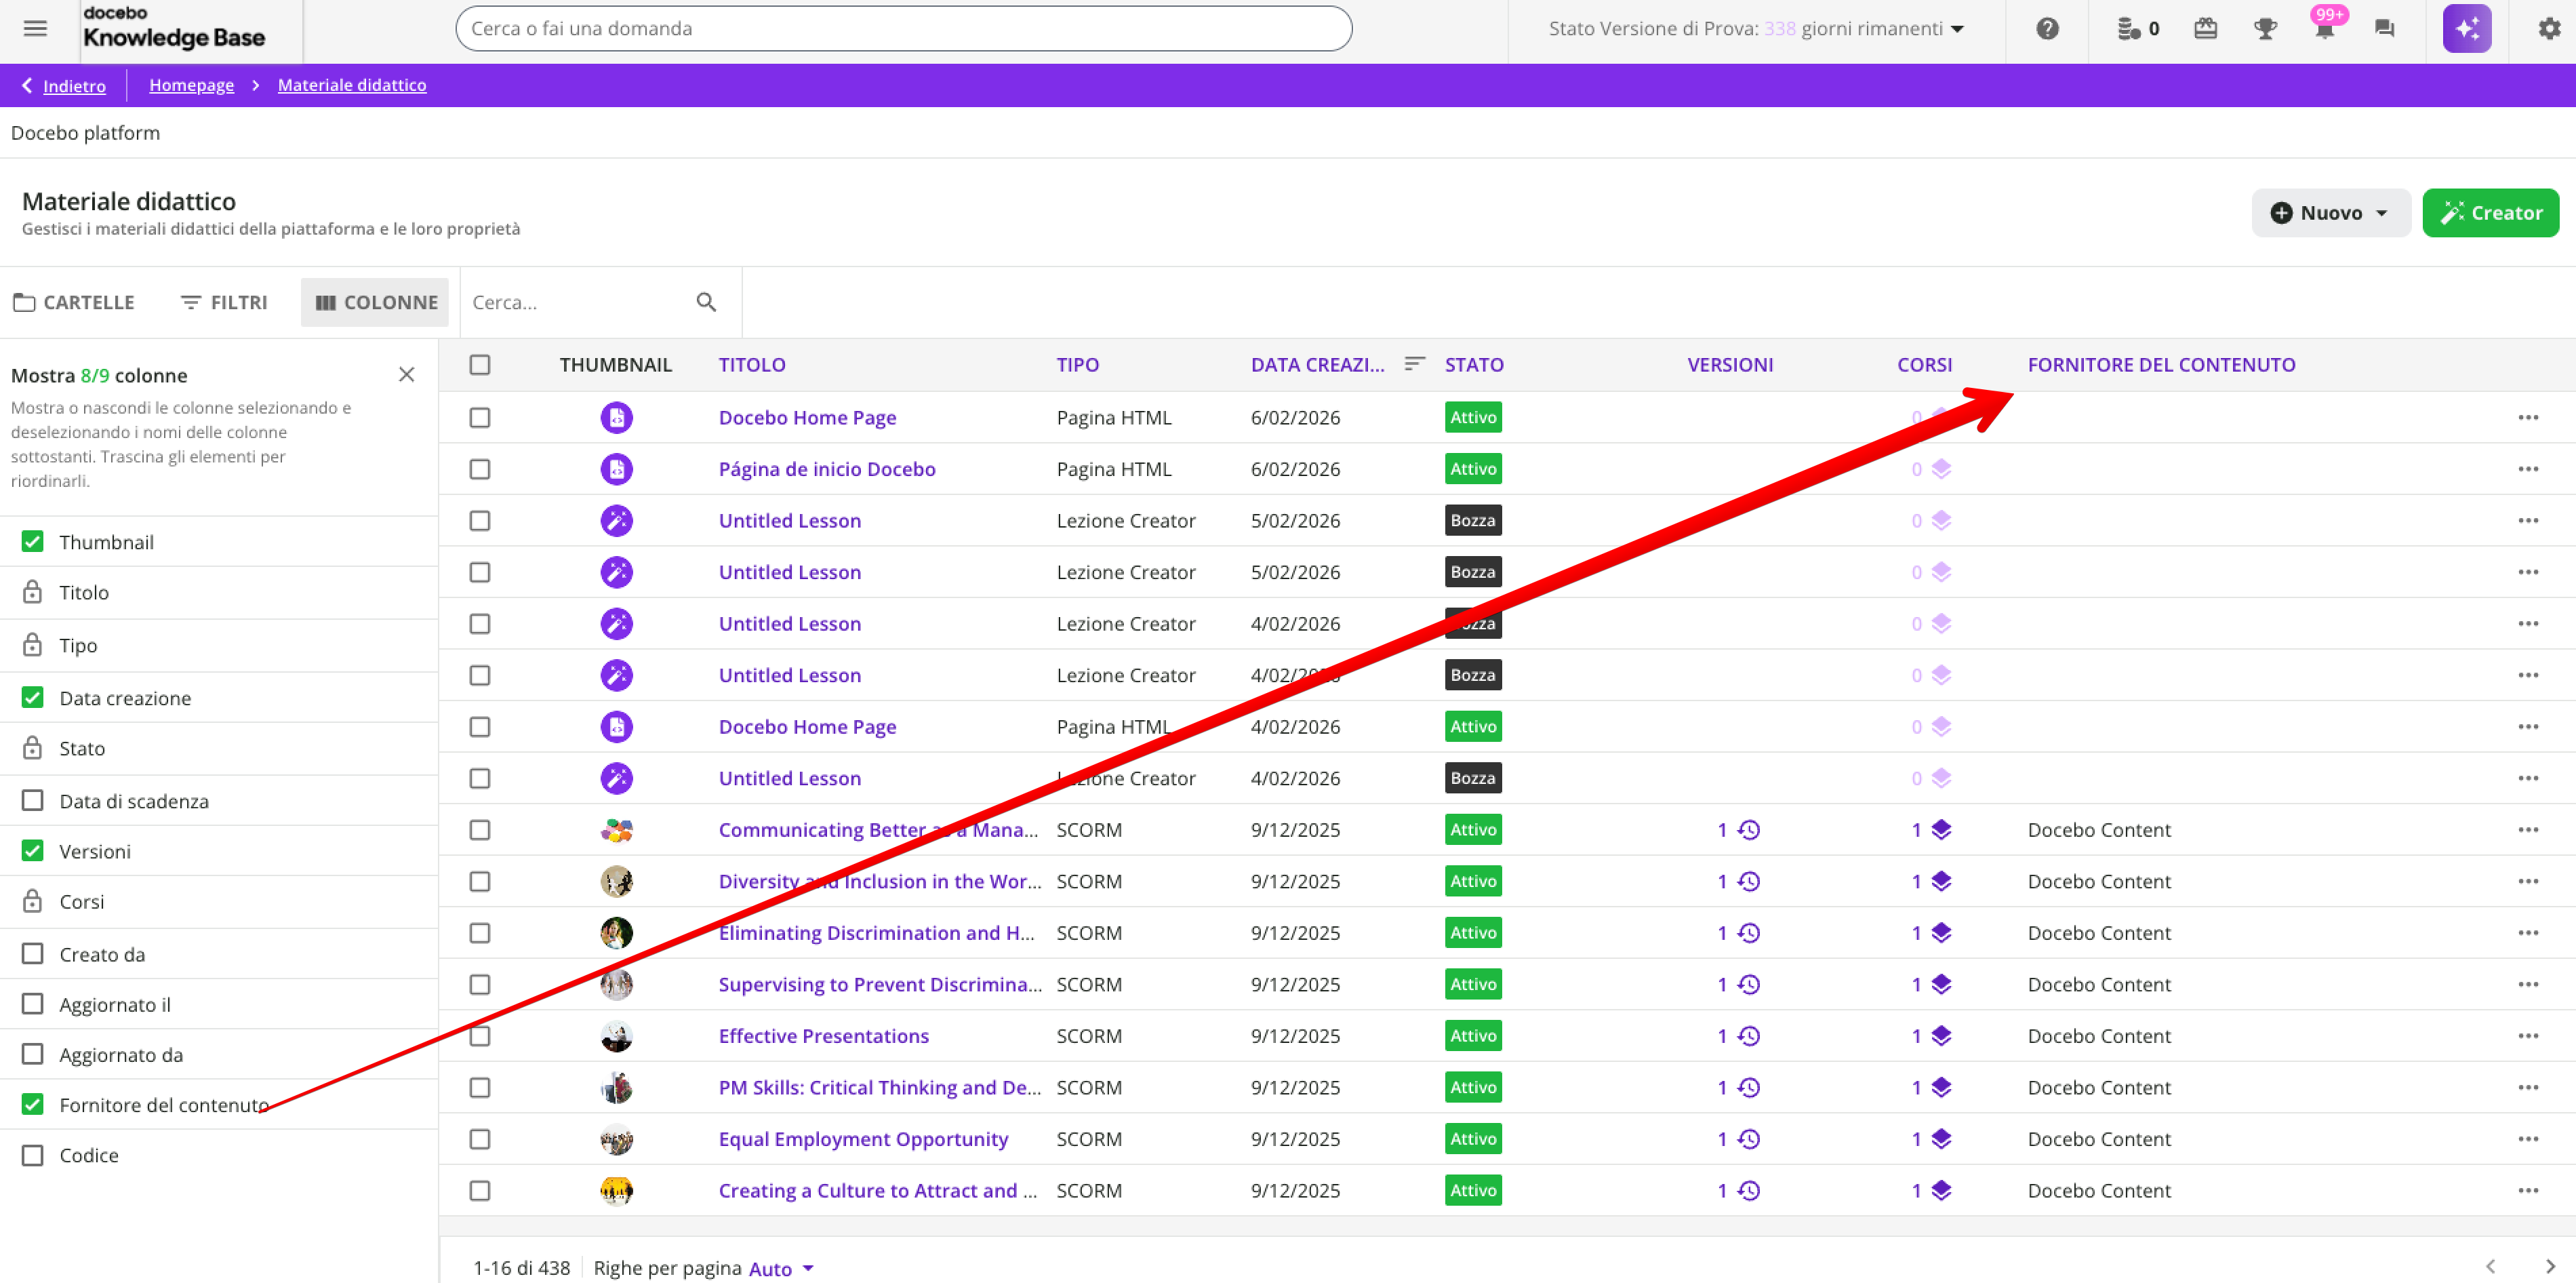Open row menu for Docebo Home Page
Image resolution: width=2576 pixels, height=1283 pixels.
coord(2527,417)
